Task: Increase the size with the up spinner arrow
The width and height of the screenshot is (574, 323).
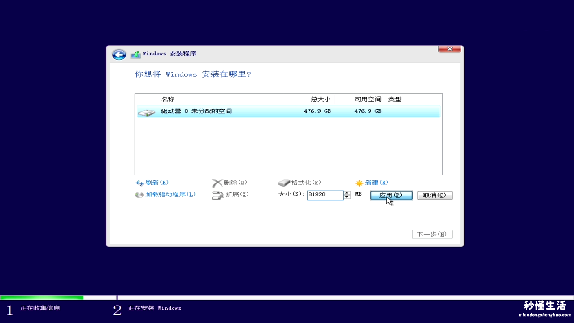Action: coord(347,193)
